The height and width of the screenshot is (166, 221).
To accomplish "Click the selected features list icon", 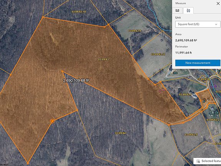I will [198, 161].
